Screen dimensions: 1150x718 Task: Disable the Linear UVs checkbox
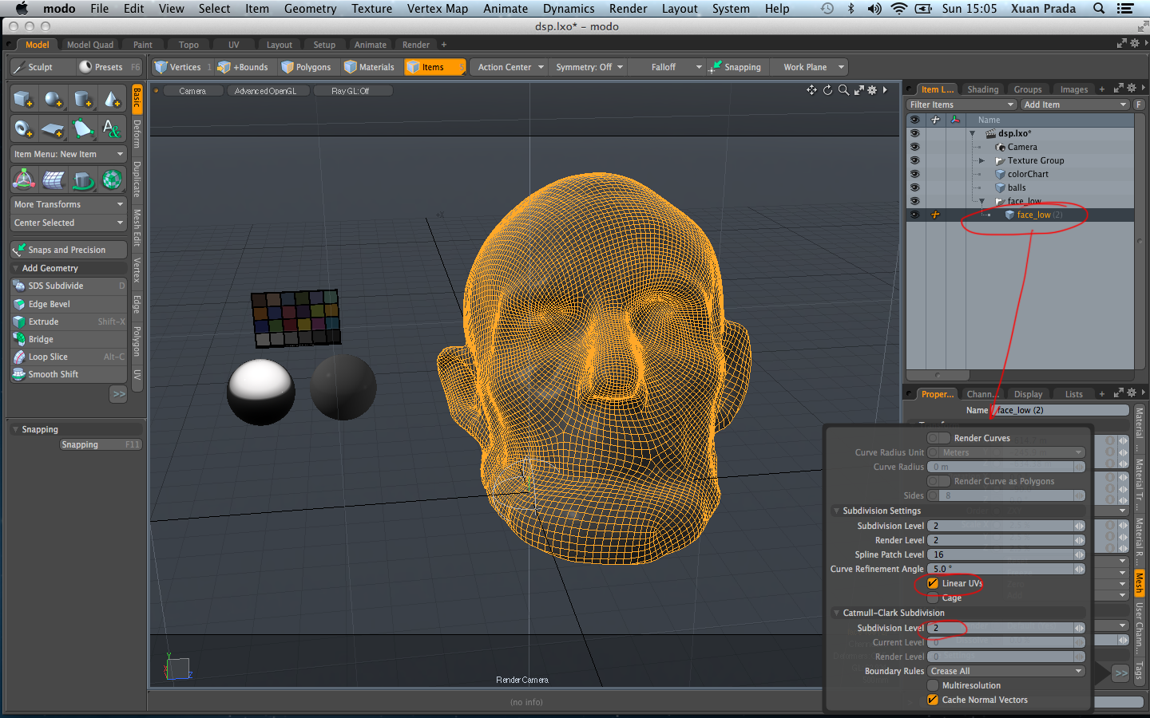tap(933, 583)
